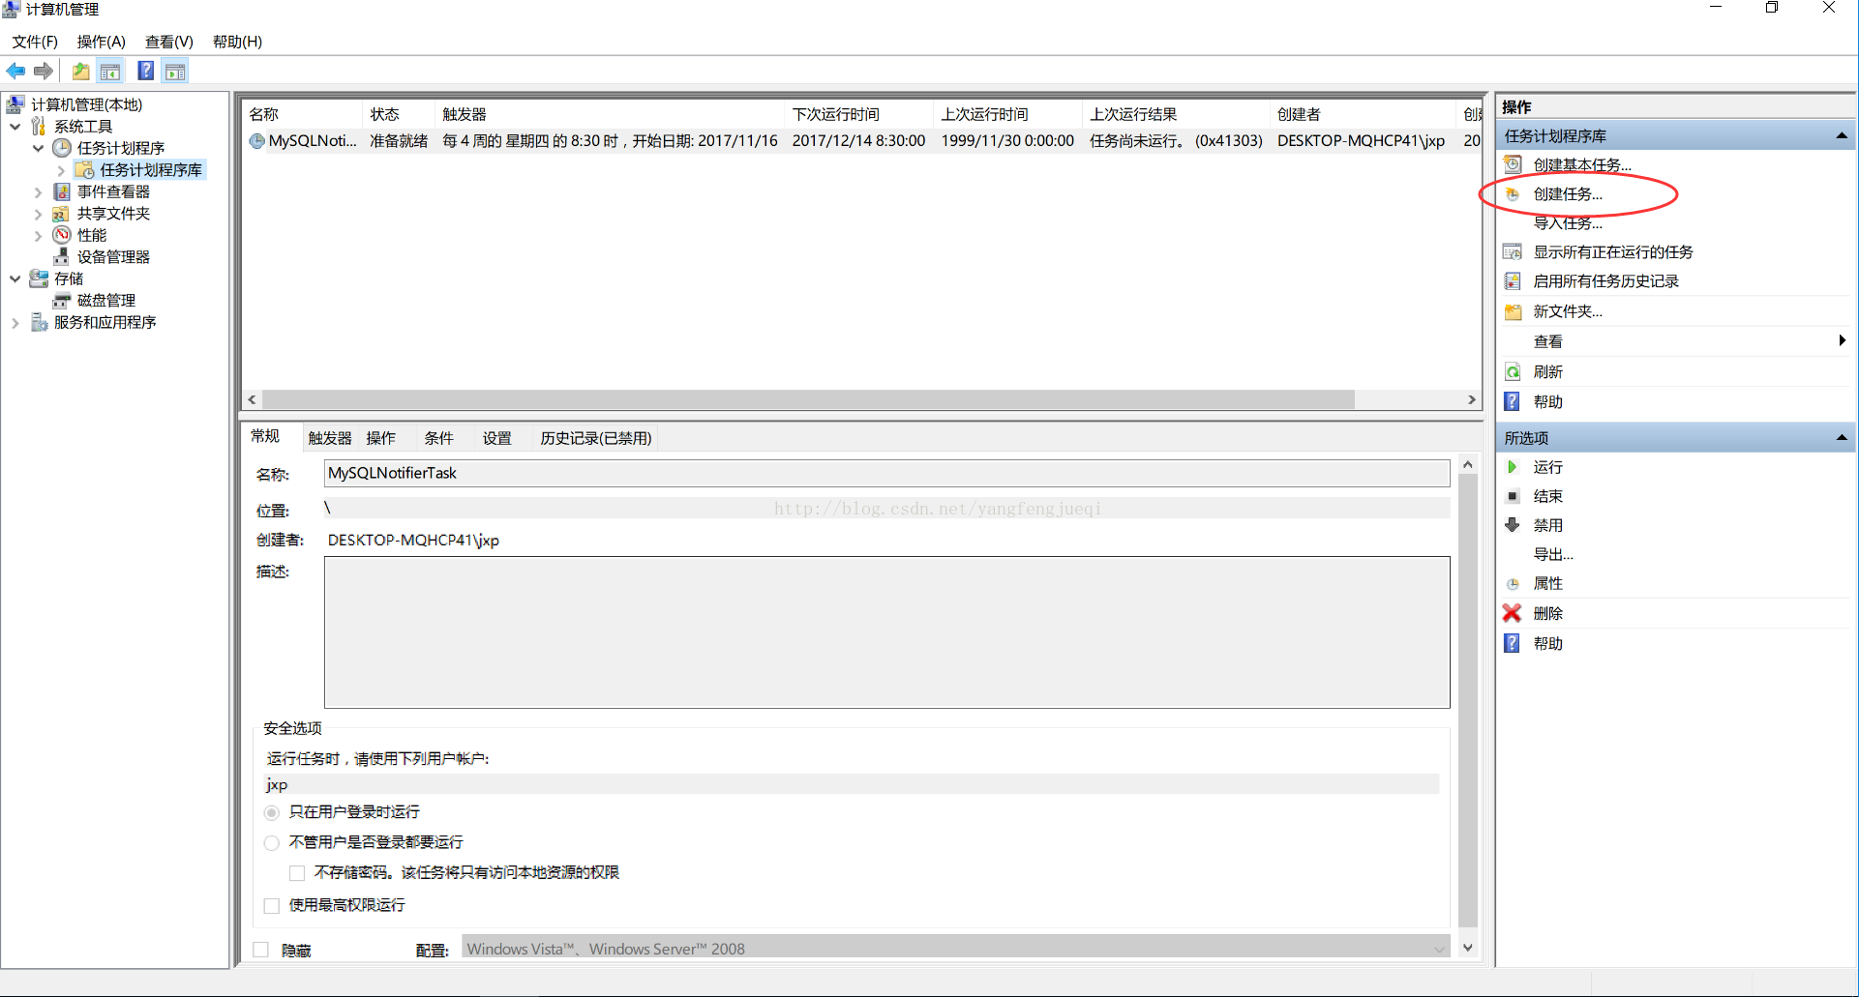The width and height of the screenshot is (1859, 997).
Task: Click the 显示所有正在运行的任务 icon
Action: click(x=1513, y=252)
